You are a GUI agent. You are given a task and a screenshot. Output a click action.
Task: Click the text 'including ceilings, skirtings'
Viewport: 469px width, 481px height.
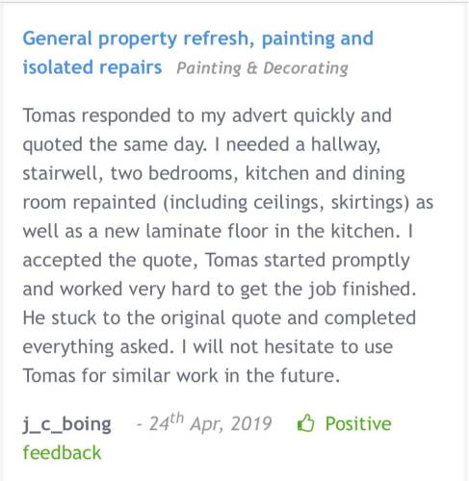pyautogui.click(x=287, y=203)
